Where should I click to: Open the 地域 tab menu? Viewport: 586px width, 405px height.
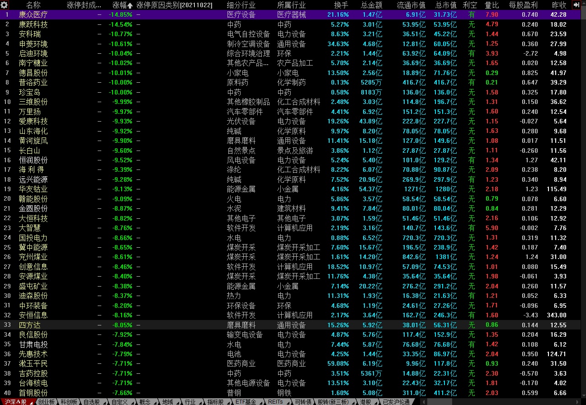[x=170, y=401]
